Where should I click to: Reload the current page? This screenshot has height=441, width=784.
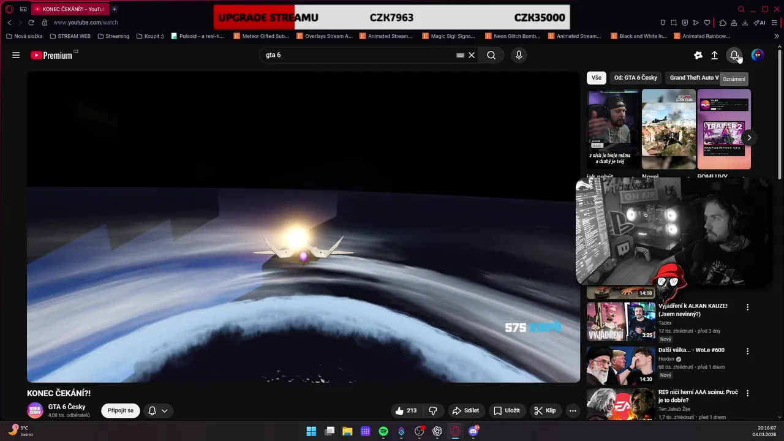(31, 23)
